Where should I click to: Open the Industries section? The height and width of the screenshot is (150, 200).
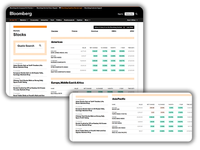44,20
